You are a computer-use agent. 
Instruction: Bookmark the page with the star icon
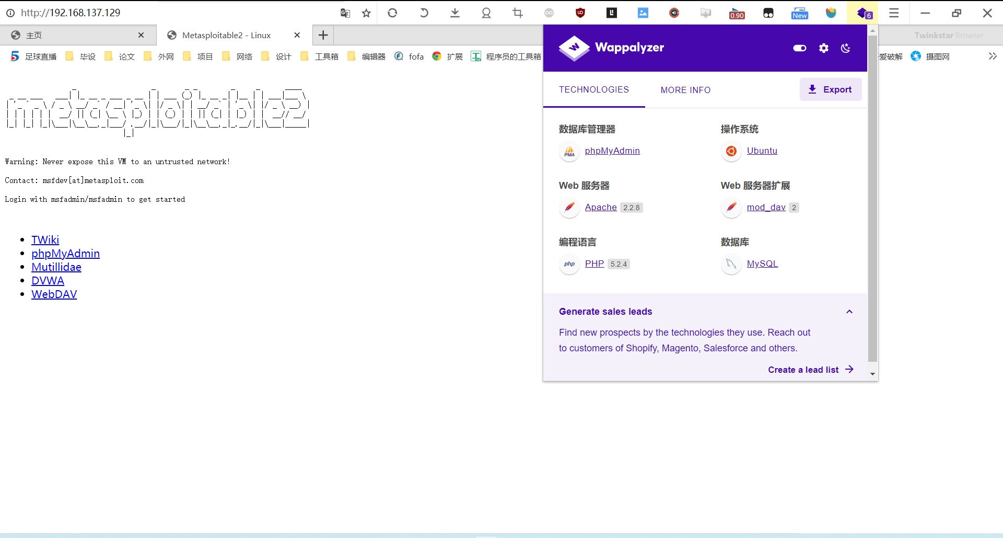[x=366, y=13]
